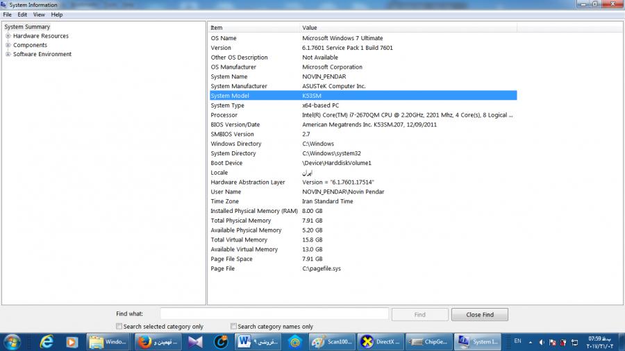Select the User Name row

363,192
